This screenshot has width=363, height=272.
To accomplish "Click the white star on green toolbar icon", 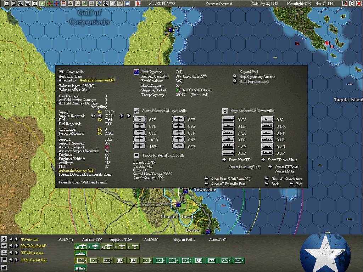I will 42,4.
